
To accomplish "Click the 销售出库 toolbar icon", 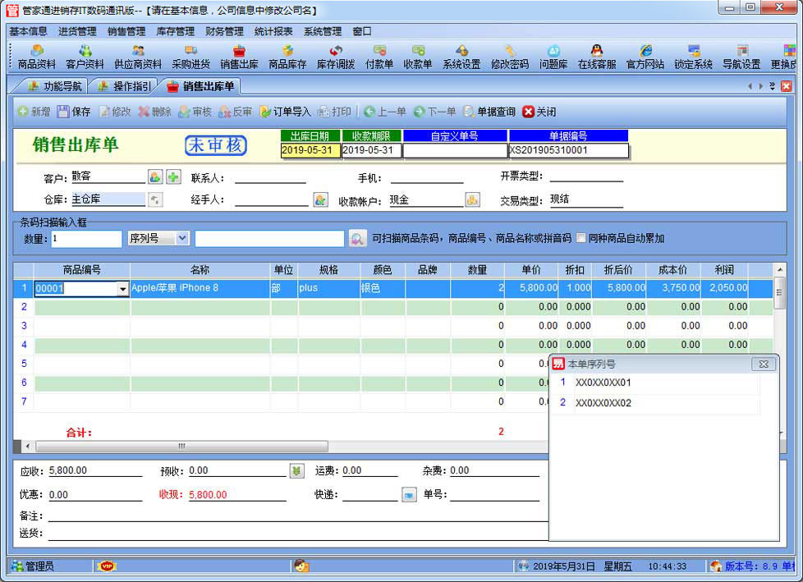I will pyautogui.click(x=239, y=57).
